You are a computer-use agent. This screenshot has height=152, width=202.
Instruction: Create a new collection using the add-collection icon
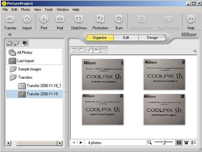pyautogui.click(x=10, y=43)
